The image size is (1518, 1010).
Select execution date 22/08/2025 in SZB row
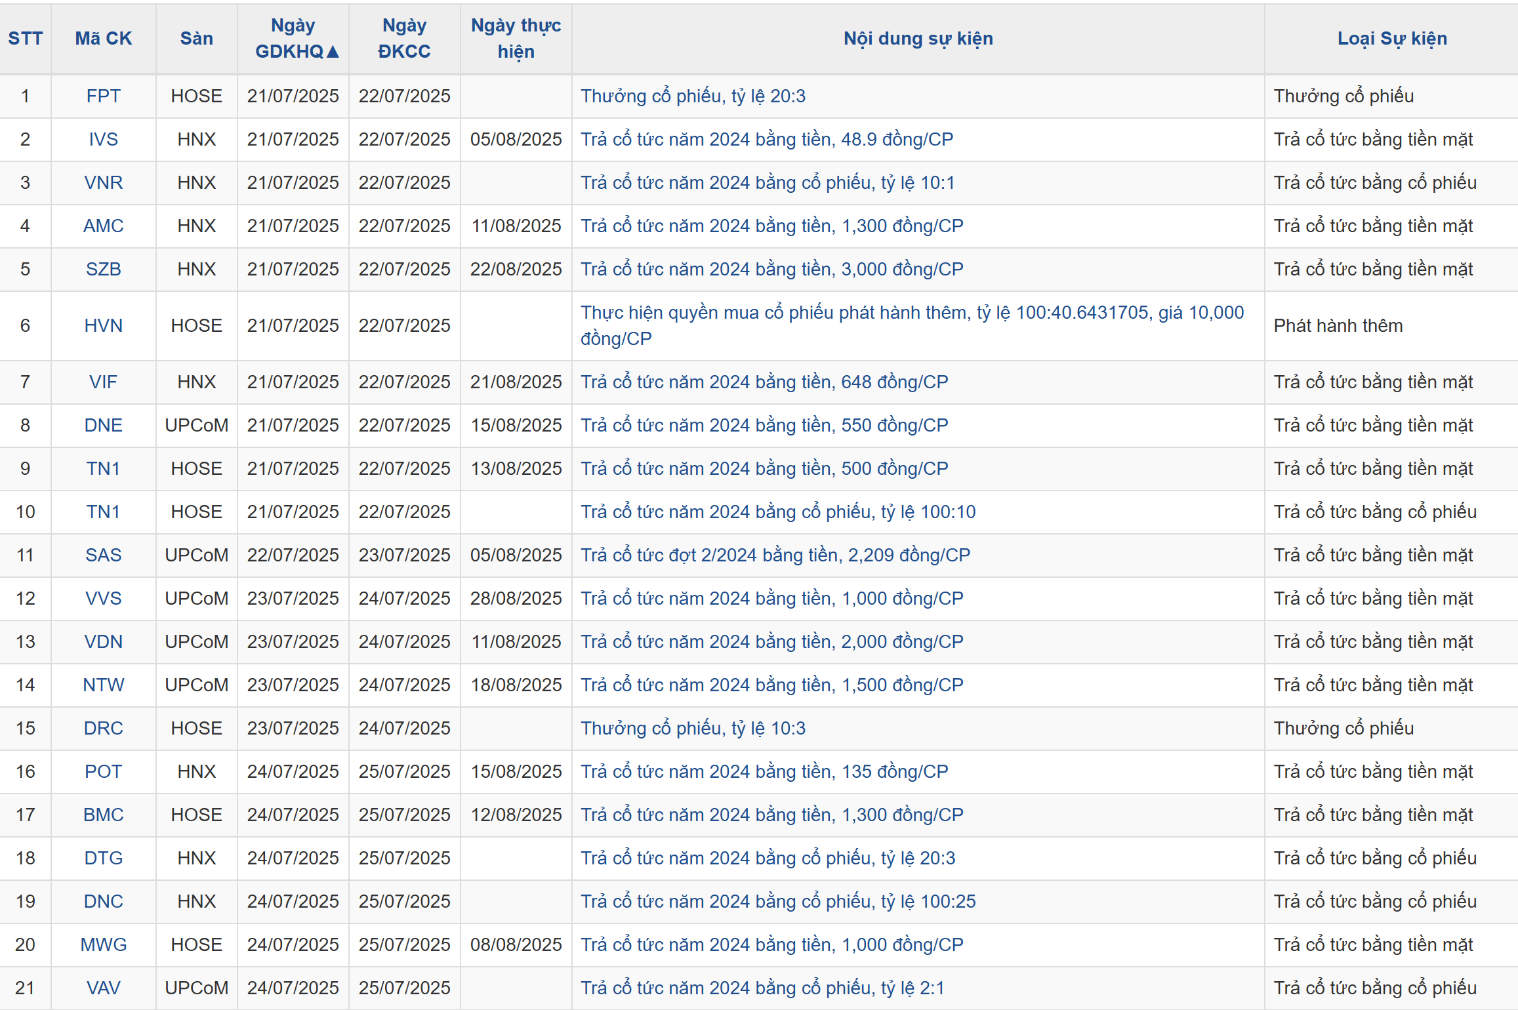tap(516, 269)
